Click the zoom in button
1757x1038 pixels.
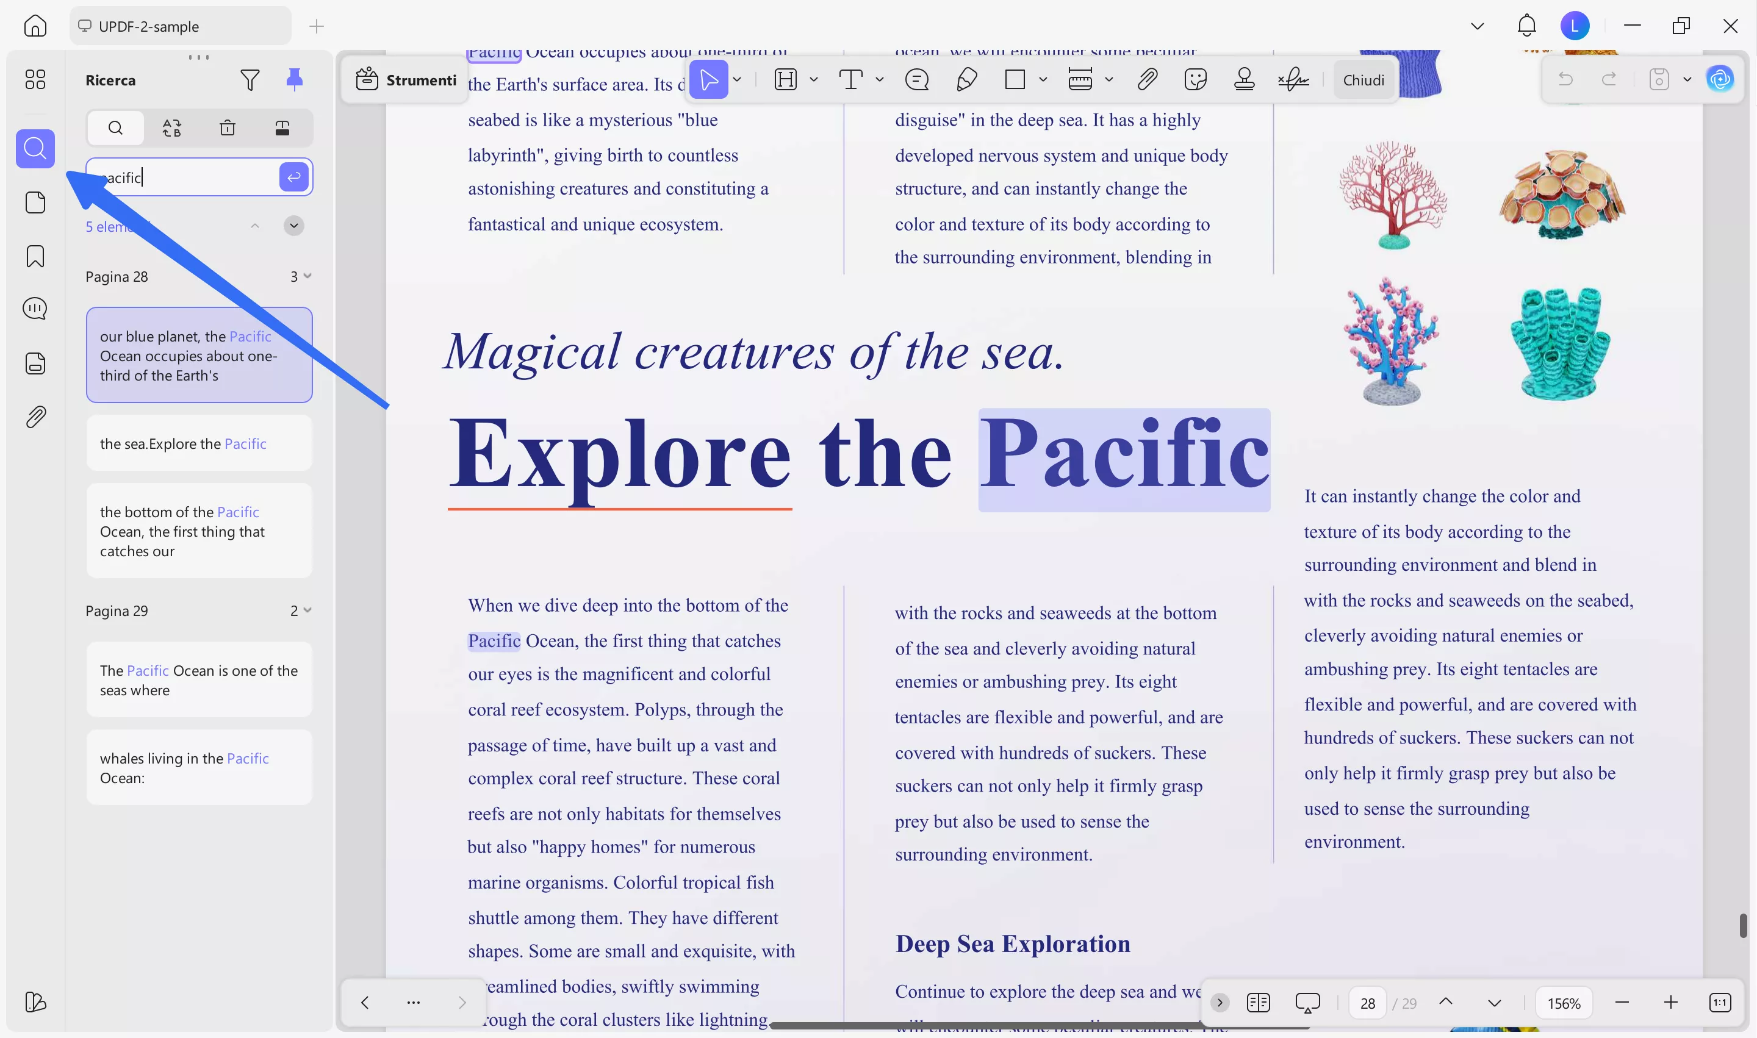tap(1672, 1003)
